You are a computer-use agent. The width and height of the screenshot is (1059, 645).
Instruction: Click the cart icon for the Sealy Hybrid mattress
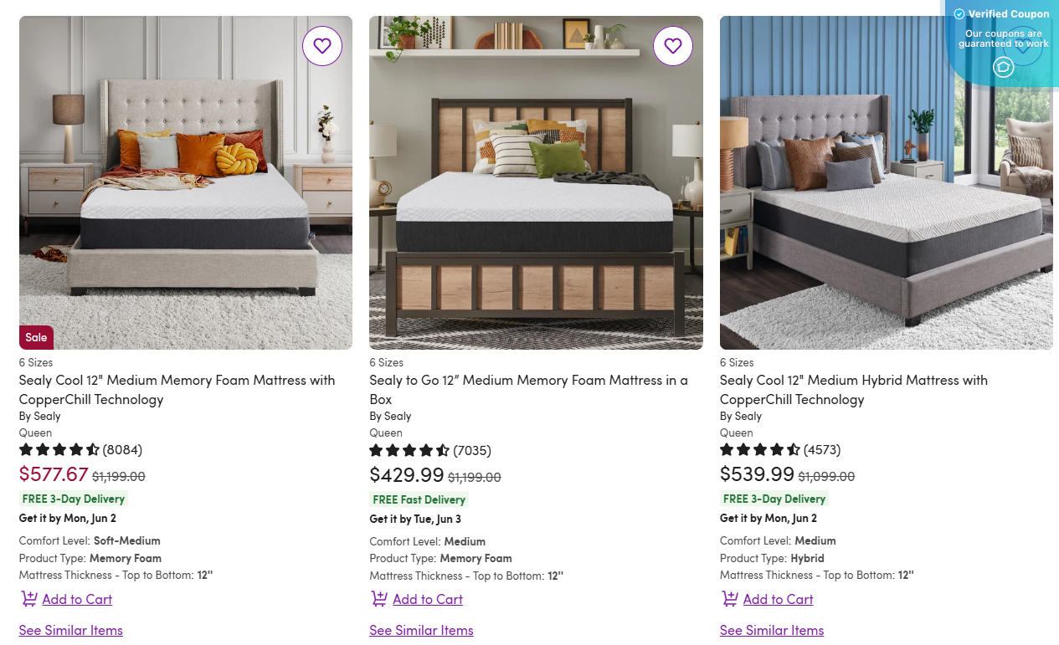click(730, 599)
